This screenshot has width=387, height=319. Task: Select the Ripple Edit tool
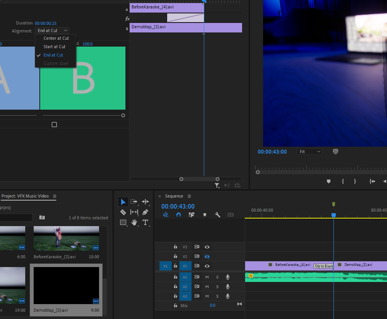point(145,202)
